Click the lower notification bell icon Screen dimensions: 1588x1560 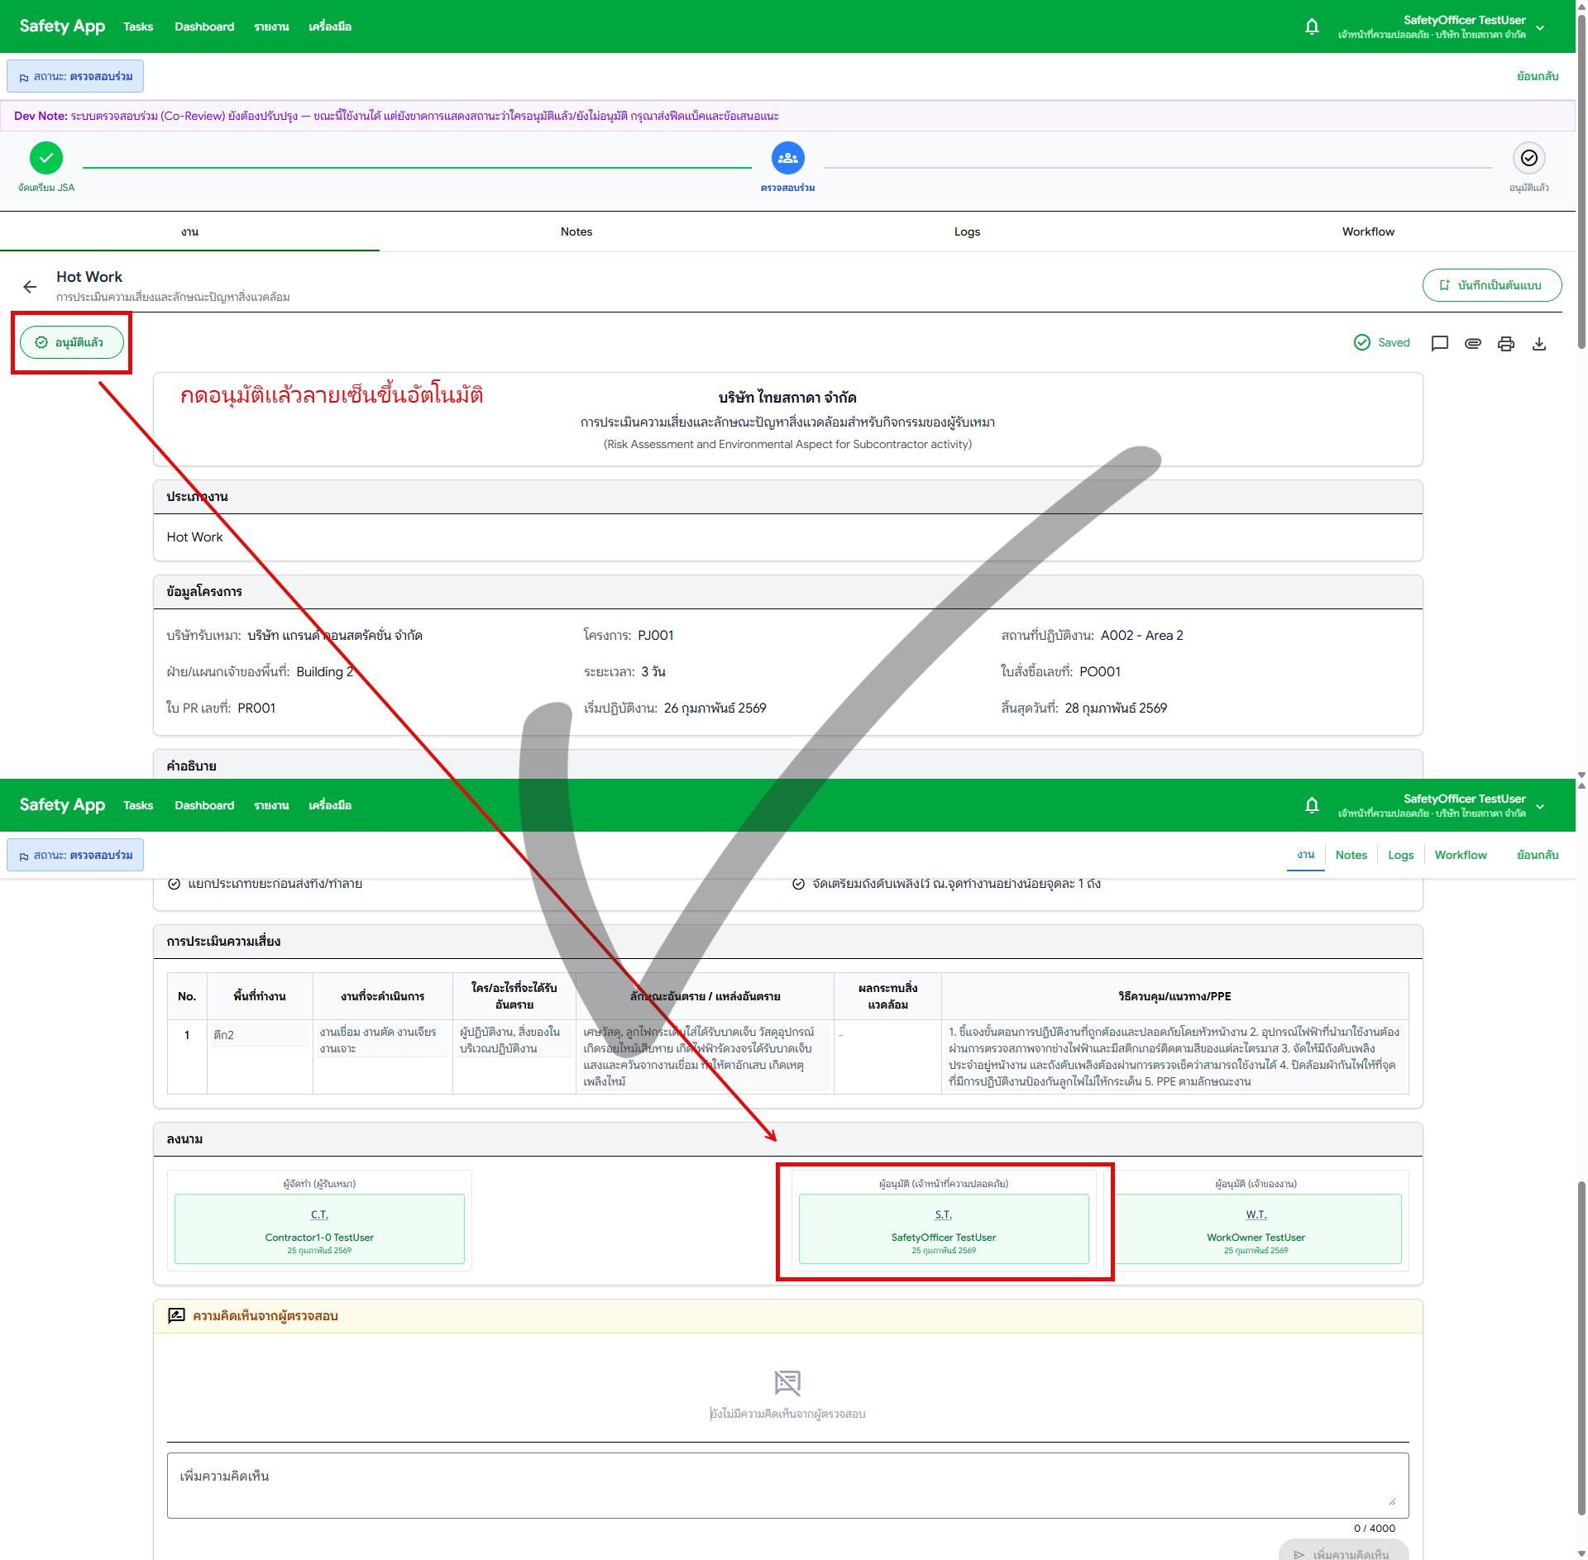tap(1312, 805)
